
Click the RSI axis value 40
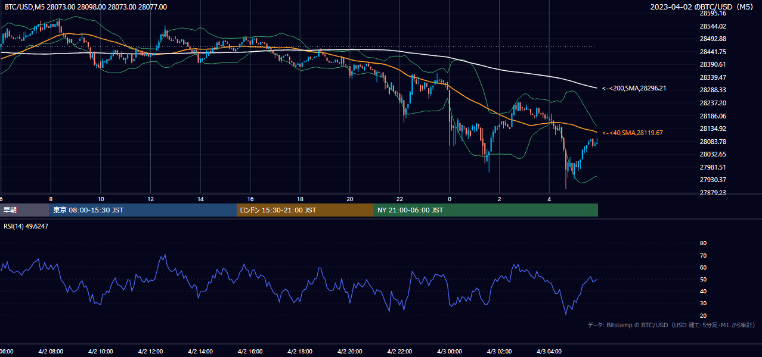pos(703,291)
